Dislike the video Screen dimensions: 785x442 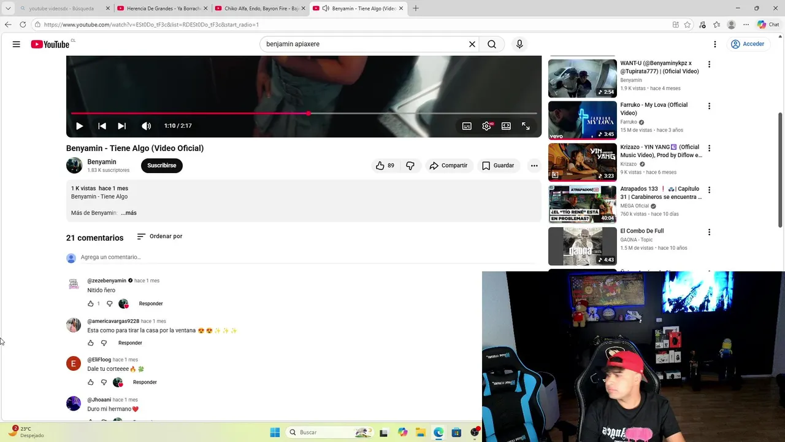click(410, 166)
